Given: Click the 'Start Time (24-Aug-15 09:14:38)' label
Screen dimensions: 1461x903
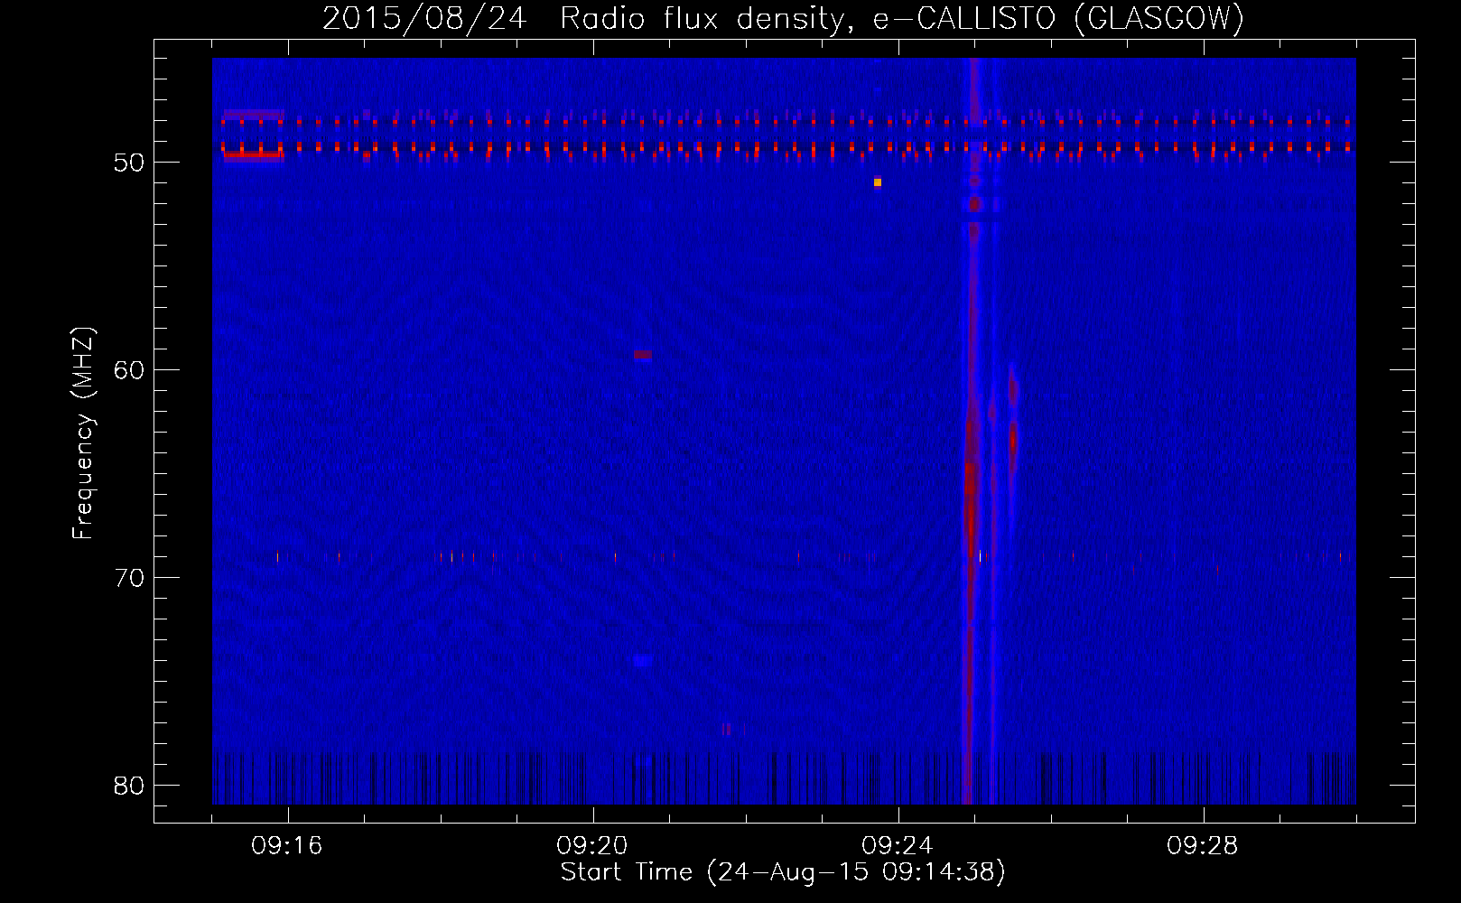Looking at the screenshot, I should tap(783, 872).
